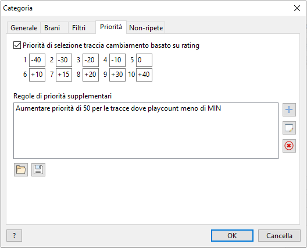
Task: Delete the selected priority rule
Action: [x=289, y=146]
